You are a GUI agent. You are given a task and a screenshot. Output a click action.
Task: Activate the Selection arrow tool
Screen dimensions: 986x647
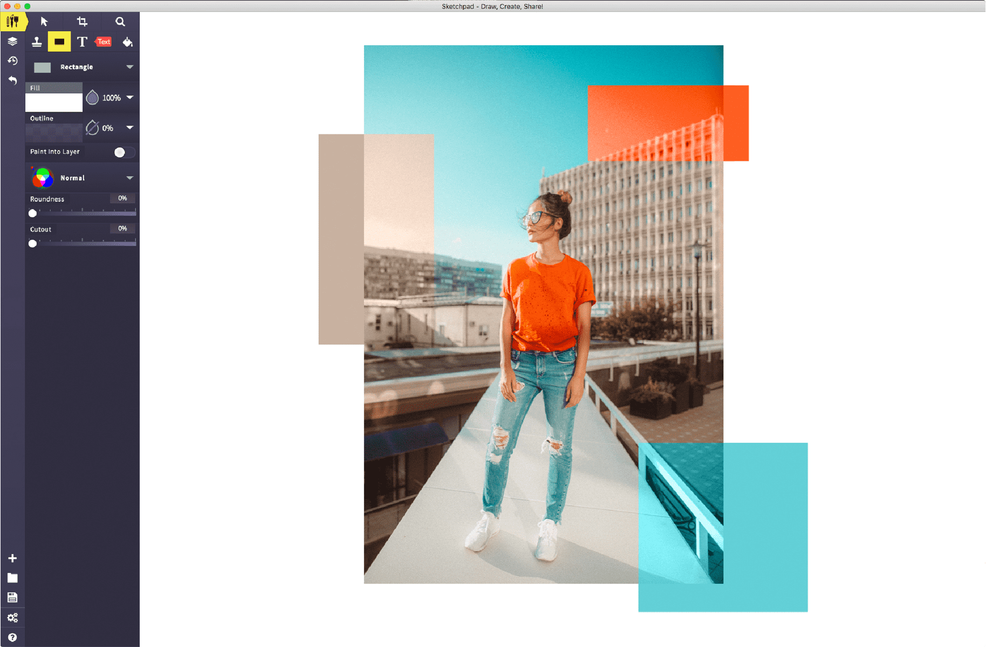coord(45,22)
